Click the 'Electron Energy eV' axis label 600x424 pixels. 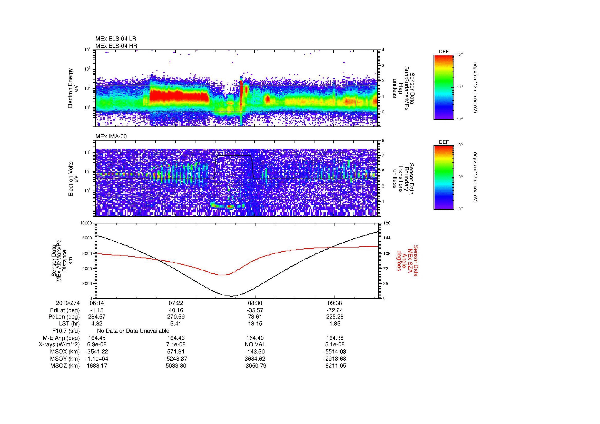[x=73, y=88]
